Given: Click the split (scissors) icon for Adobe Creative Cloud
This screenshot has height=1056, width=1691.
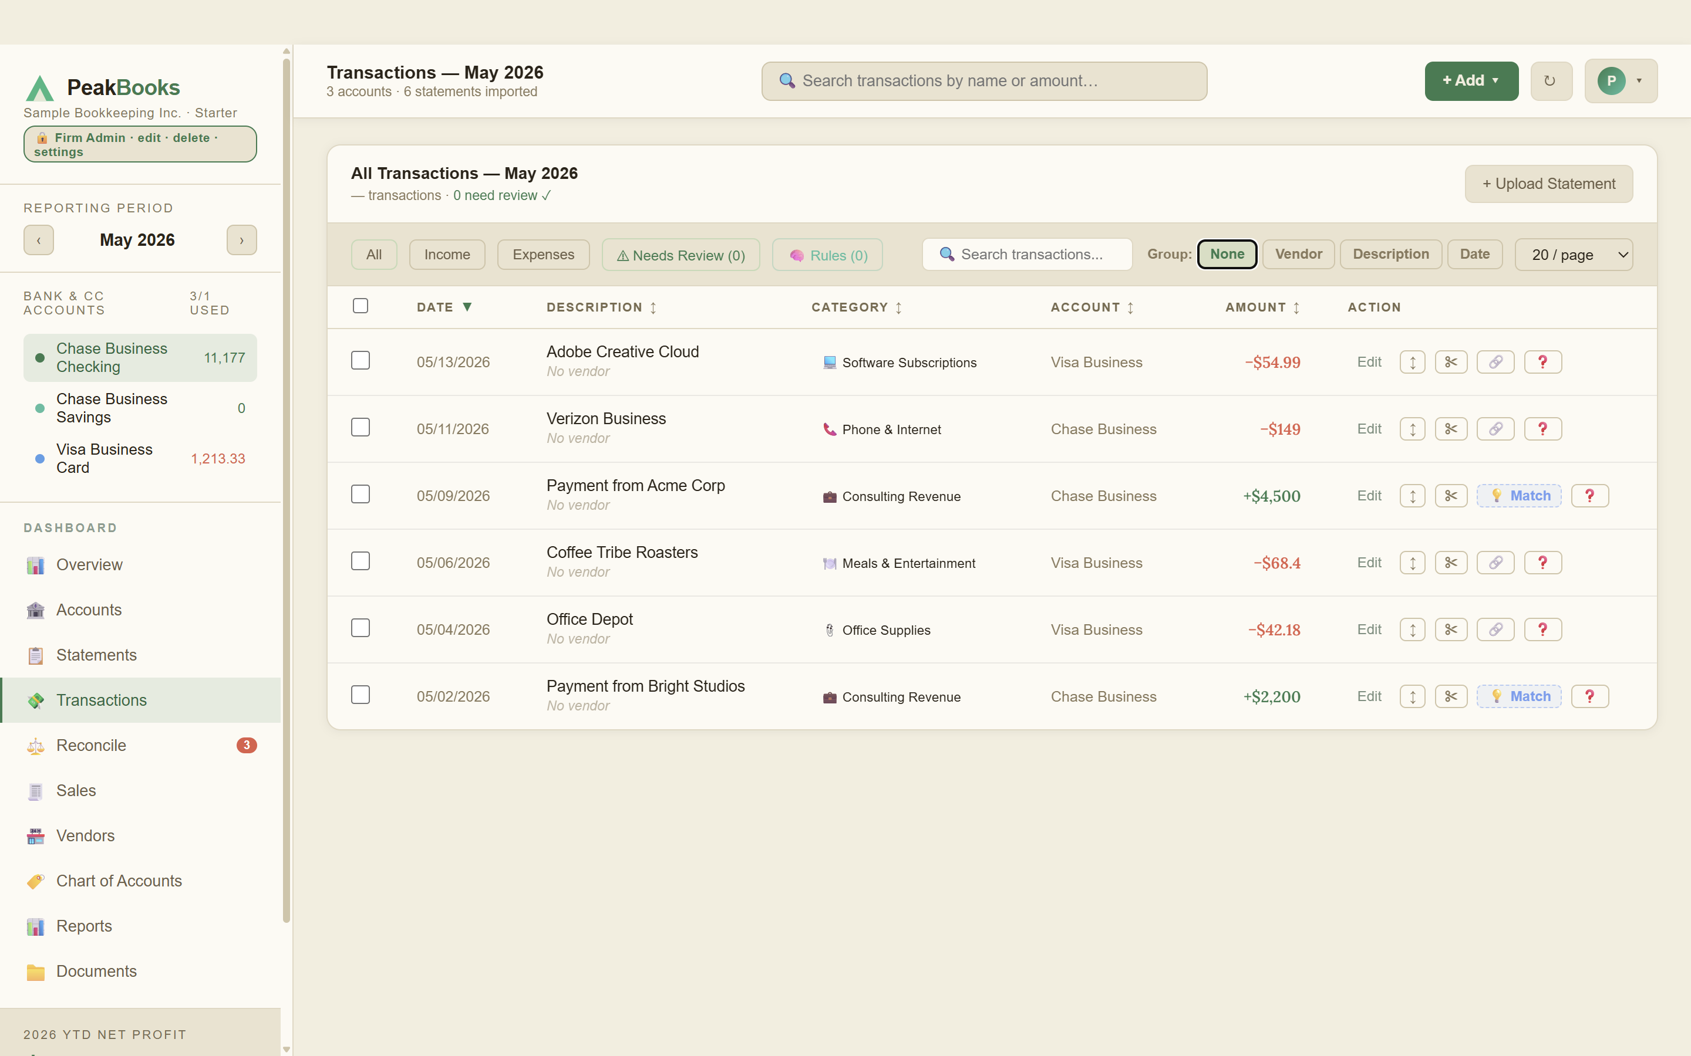Looking at the screenshot, I should [1451, 362].
